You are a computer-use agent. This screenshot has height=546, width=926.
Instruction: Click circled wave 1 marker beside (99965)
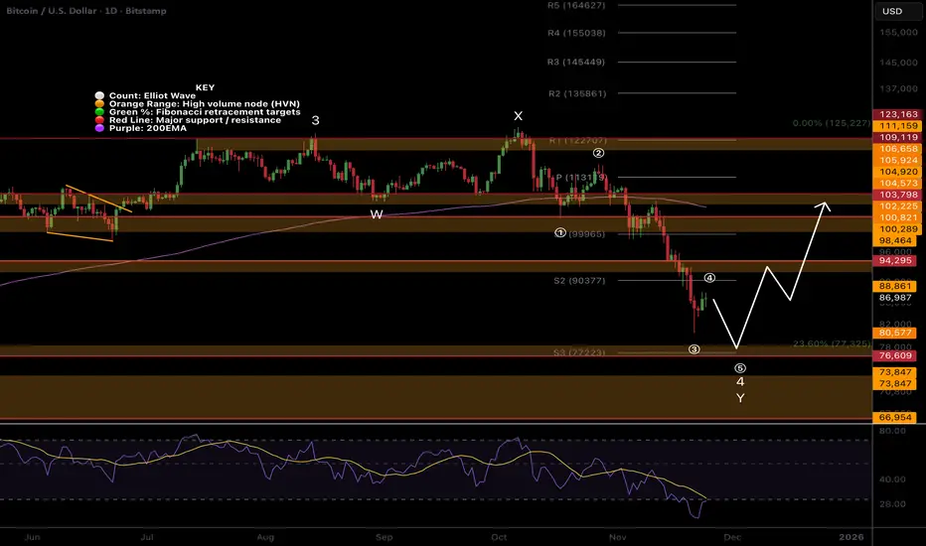coord(559,233)
